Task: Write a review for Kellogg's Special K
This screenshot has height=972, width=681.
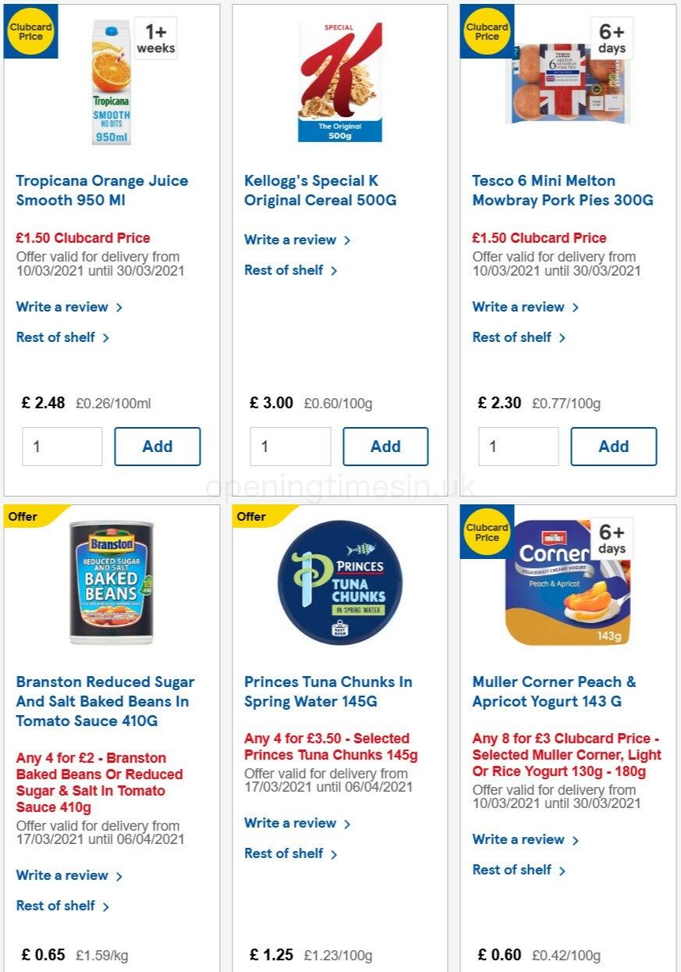Action: click(x=291, y=240)
